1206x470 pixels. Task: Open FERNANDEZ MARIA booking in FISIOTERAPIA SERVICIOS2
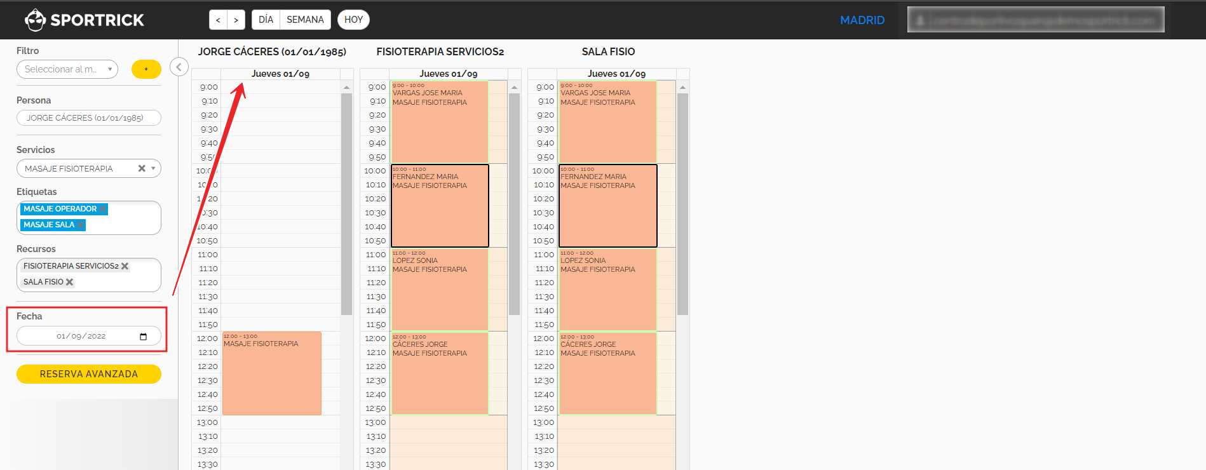pos(440,206)
